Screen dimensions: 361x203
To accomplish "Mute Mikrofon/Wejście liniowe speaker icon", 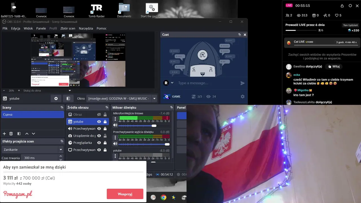I will pyautogui.click(x=115, y=125).
